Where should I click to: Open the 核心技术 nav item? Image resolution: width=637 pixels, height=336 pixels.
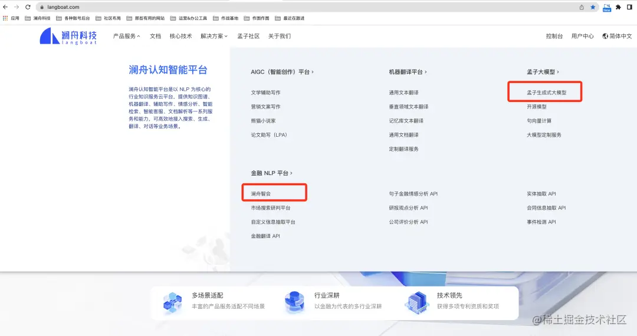click(181, 36)
